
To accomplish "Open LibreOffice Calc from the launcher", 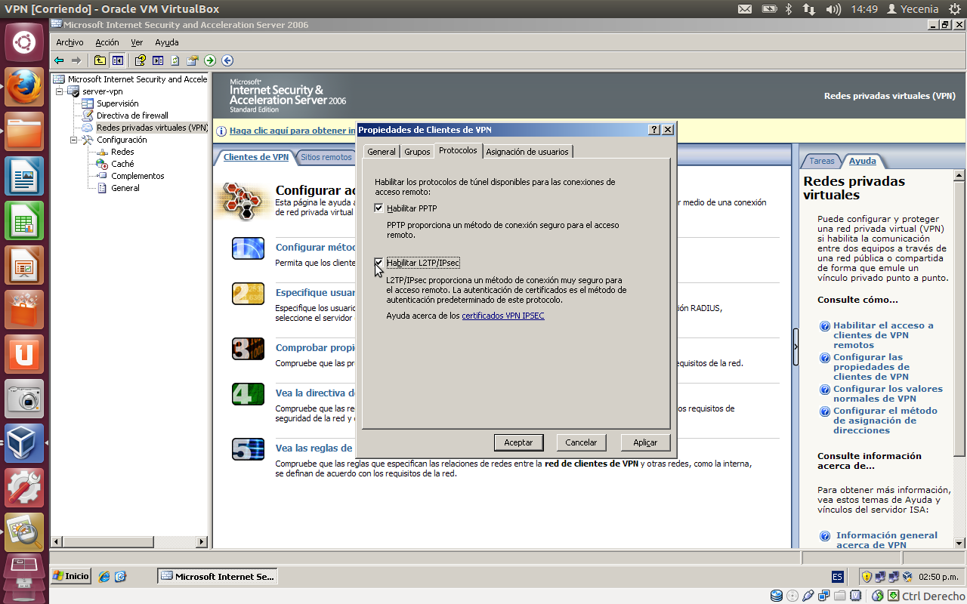I will pos(24,220).
